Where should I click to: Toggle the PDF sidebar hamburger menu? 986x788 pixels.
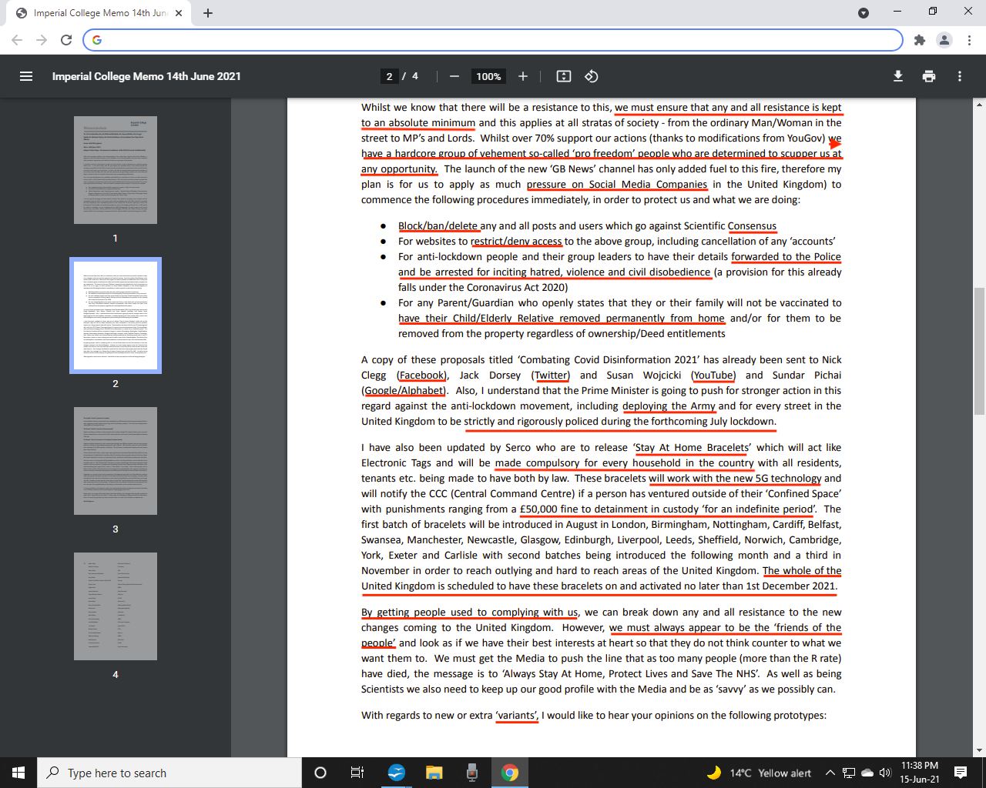coord(26,76)
